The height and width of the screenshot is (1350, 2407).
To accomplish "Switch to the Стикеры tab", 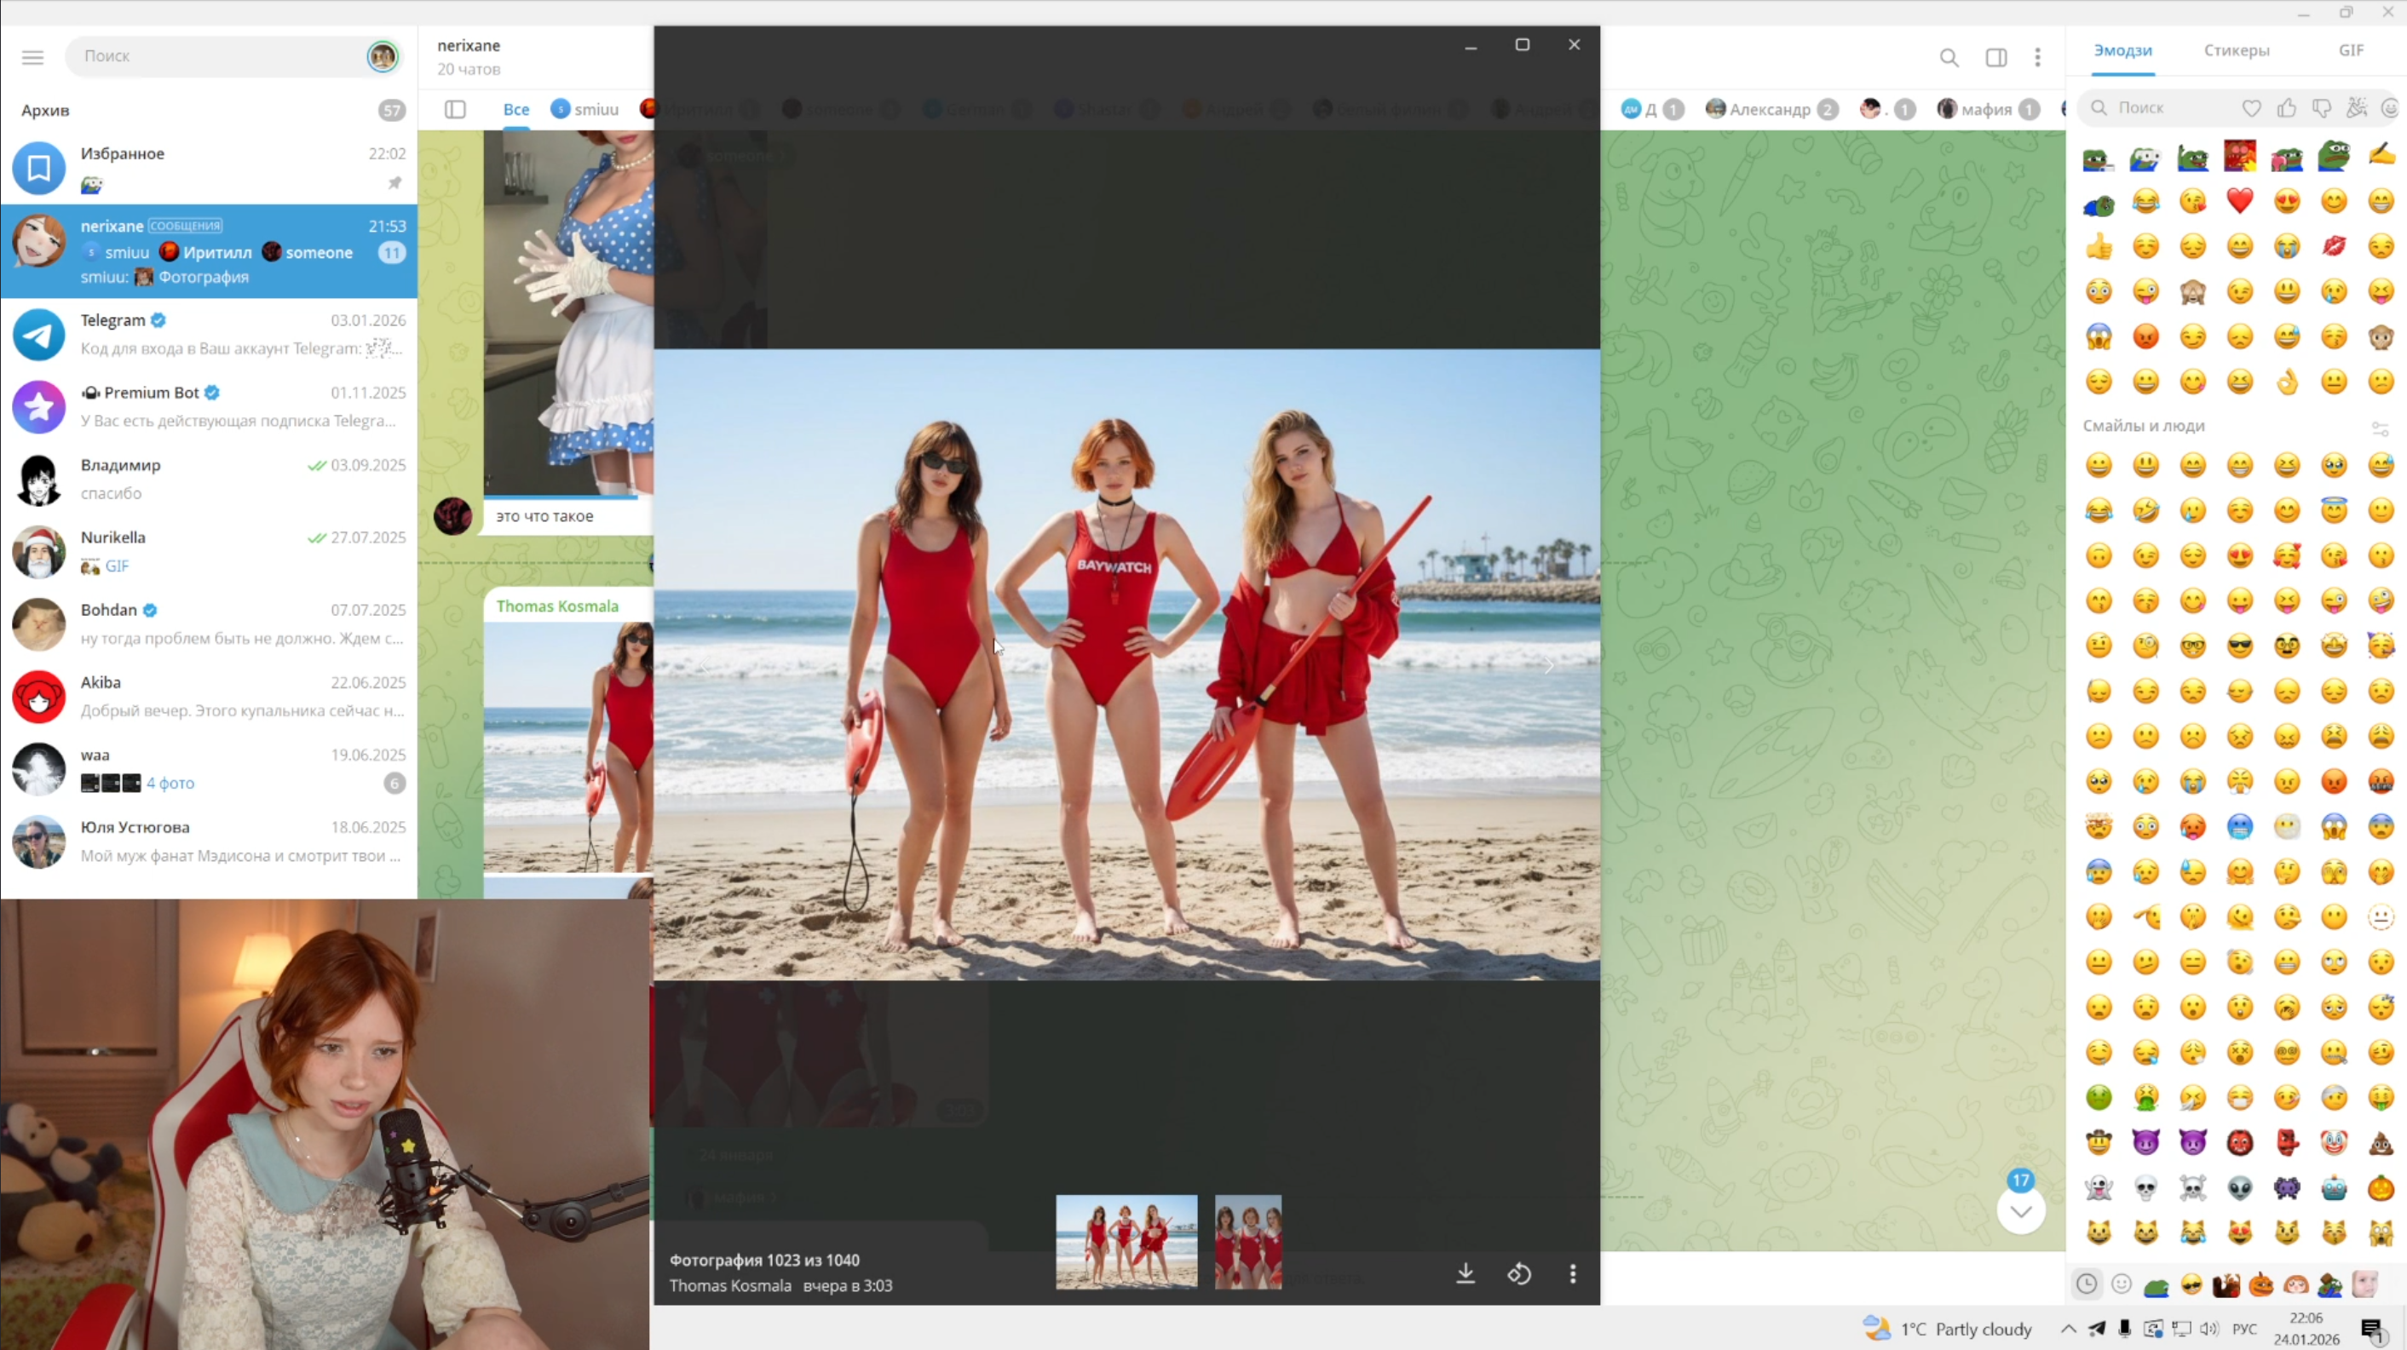I will [x=2236, y=50].
